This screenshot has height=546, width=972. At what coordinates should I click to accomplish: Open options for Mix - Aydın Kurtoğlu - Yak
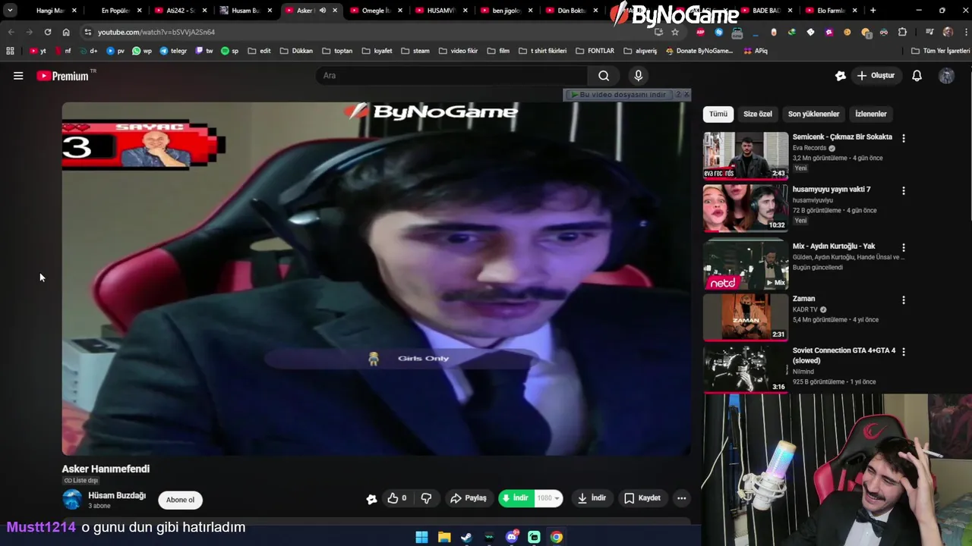click(903, 247)
